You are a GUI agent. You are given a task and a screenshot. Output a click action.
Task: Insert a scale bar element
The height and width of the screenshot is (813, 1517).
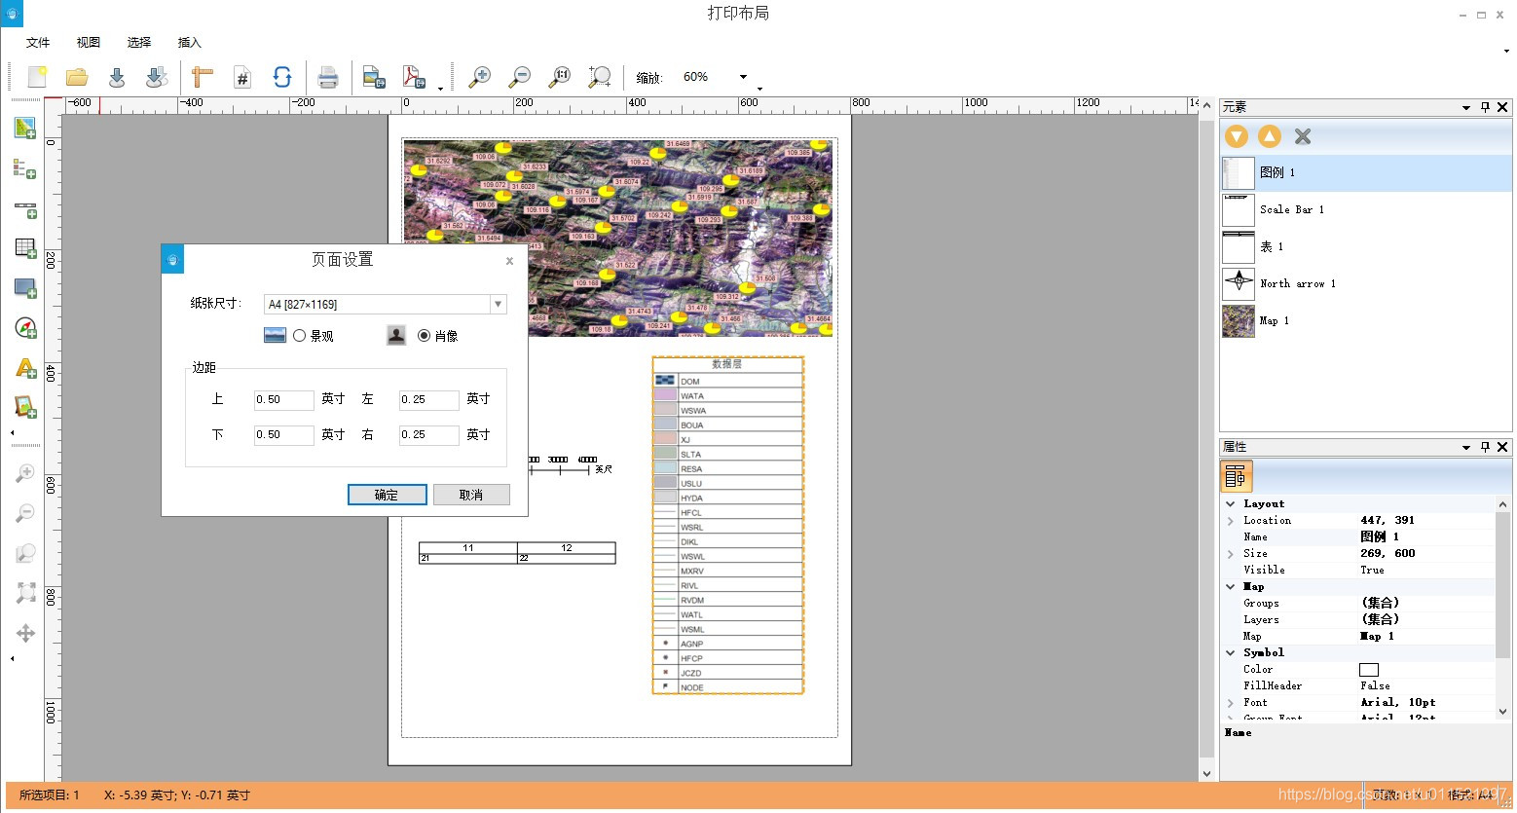point(25,208)
